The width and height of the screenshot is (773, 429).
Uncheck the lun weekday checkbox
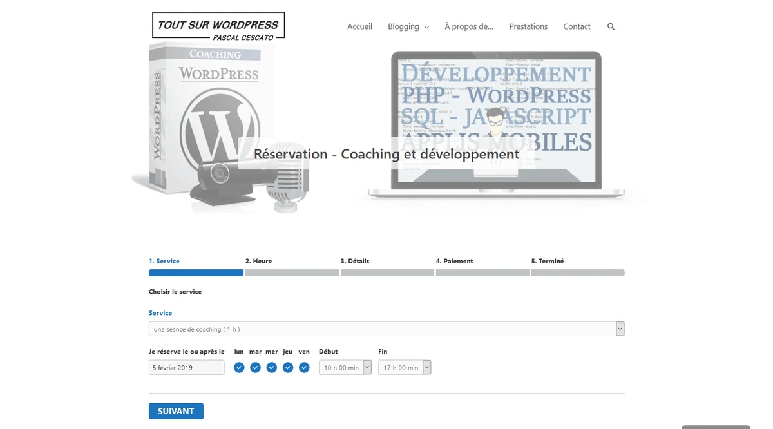[x=239, y=367]
